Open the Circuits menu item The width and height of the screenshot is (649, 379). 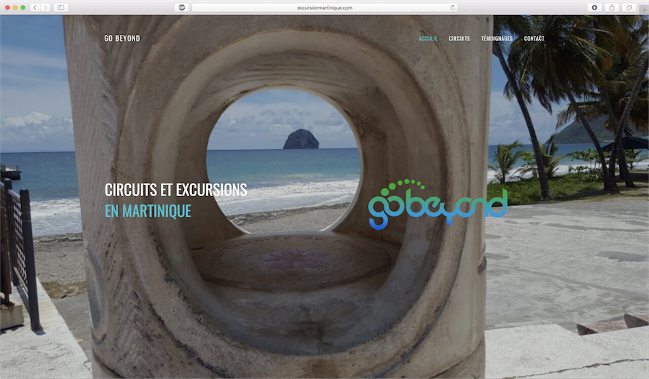pyautogui.click(x=459, y=38)
